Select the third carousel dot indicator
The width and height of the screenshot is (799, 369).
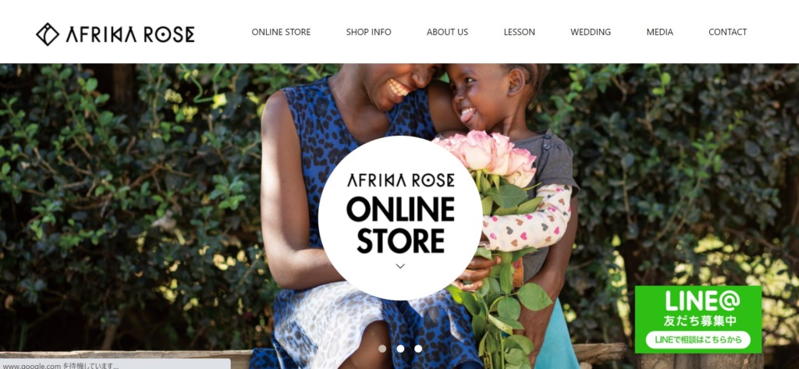point(418,349)
